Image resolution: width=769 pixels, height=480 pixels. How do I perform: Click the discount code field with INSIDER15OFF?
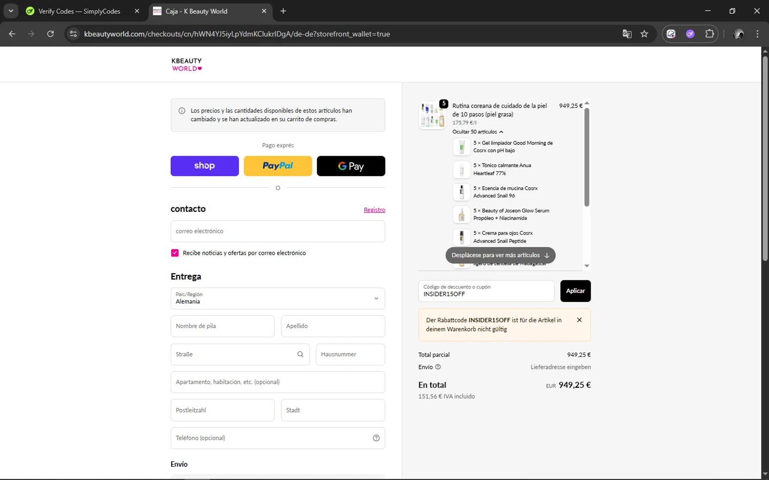click(486, 291)
